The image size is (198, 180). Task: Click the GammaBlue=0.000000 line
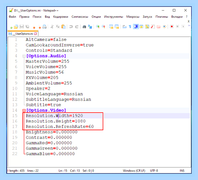pyautogui.click(x=50, y=154)
